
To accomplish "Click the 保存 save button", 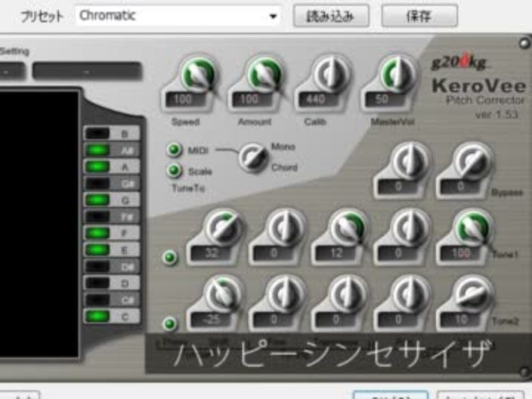I will pos(419,16).
